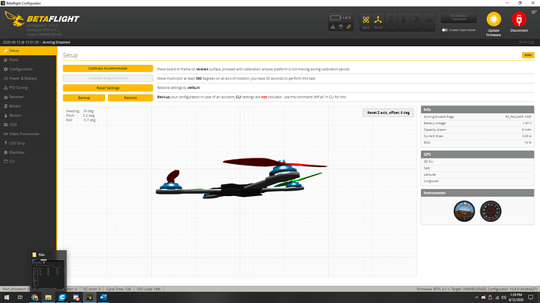Click Calibrate Accelerometer button
The image size is (540, 303).
click(108, 69)
